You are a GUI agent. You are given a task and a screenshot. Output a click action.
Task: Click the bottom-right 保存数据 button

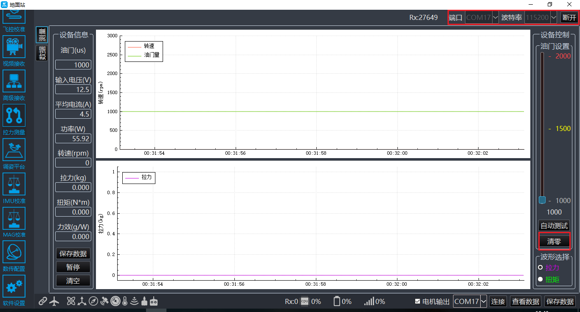[x=560, y=301]
